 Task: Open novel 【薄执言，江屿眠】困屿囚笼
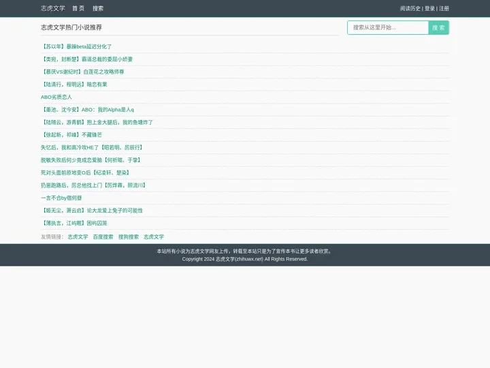pyautogui.click(x=74, y=223)
